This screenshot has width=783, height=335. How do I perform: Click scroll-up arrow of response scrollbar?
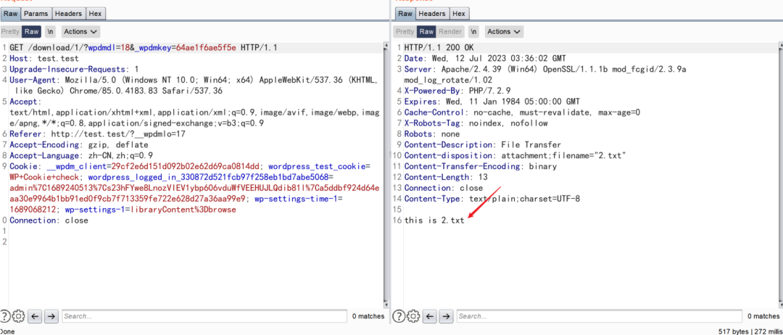[x=780, y=46]
